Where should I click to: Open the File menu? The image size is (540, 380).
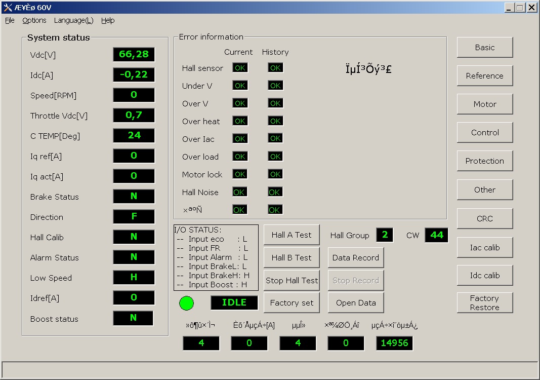(x=10, y=20)
